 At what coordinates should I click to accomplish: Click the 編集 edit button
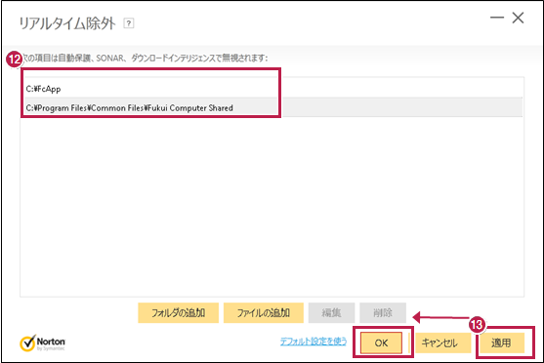tap(331, 312)
